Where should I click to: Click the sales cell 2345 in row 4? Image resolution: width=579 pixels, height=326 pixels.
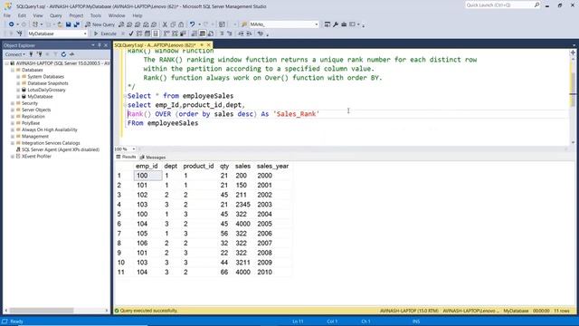pos(242,205)
